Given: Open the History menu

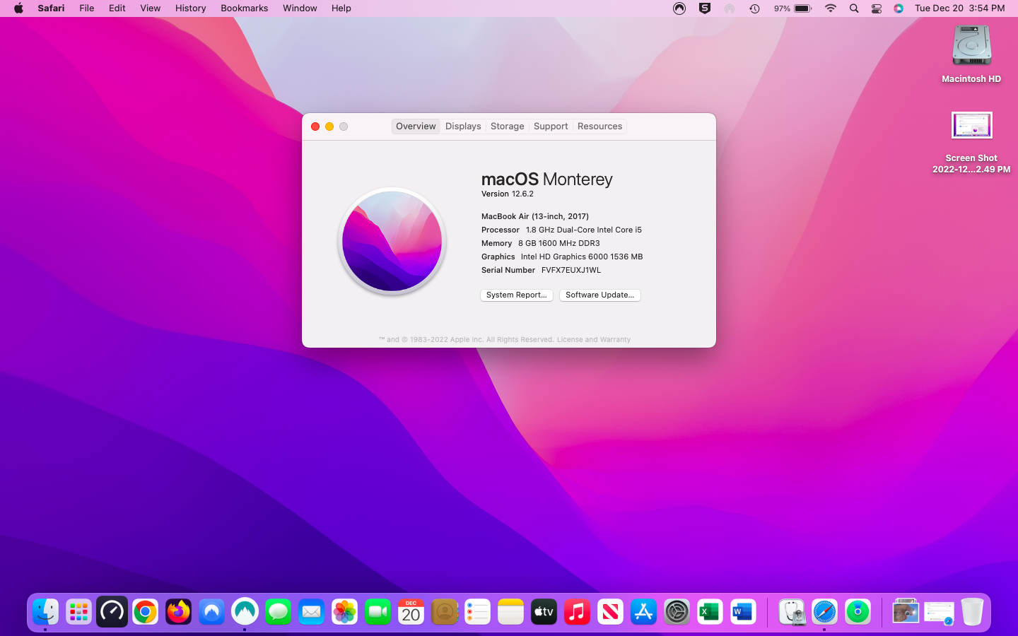Looking at the screenshot, I should point(191,8).
